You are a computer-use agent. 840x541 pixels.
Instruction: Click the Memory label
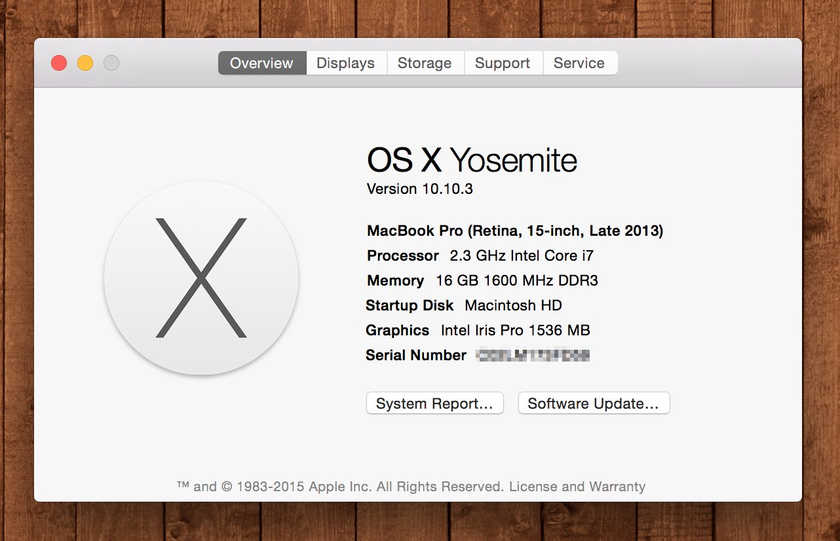pyautogui.click(x=396, y=280)
